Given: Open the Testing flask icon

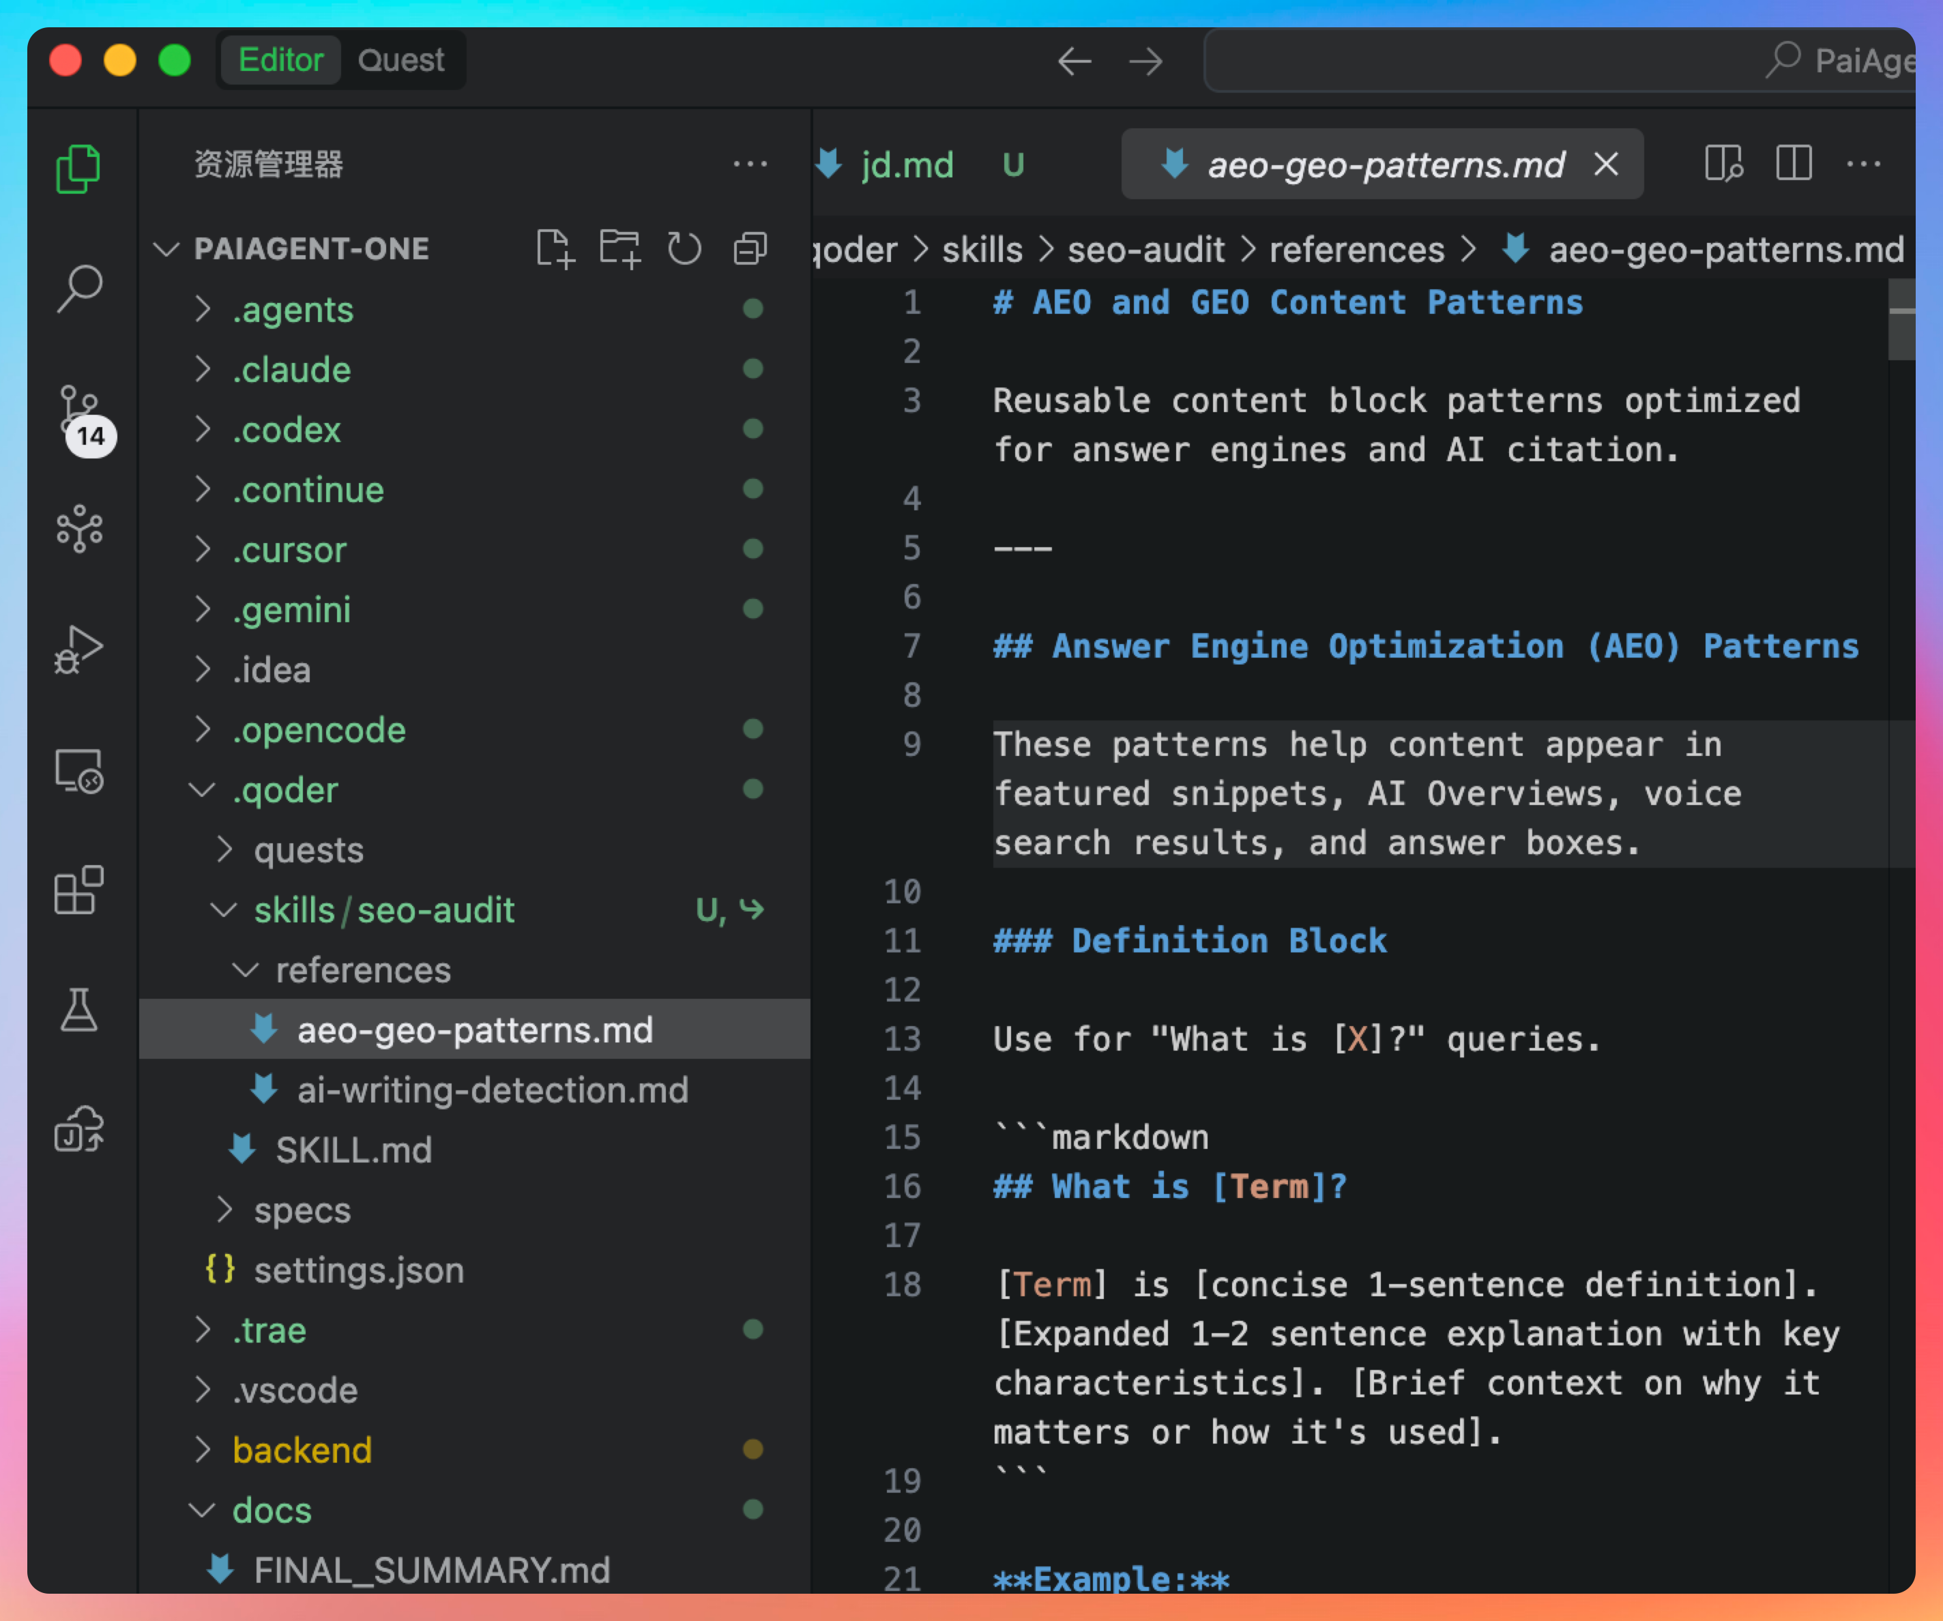Looking at the screenshot, I should 80,1010.
